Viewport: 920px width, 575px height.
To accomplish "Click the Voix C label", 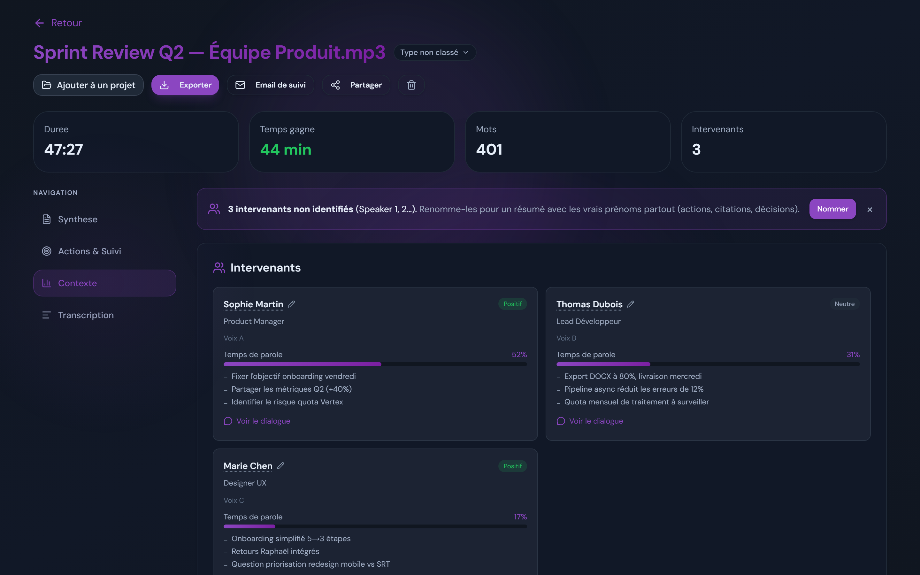I will pos(234,501).
